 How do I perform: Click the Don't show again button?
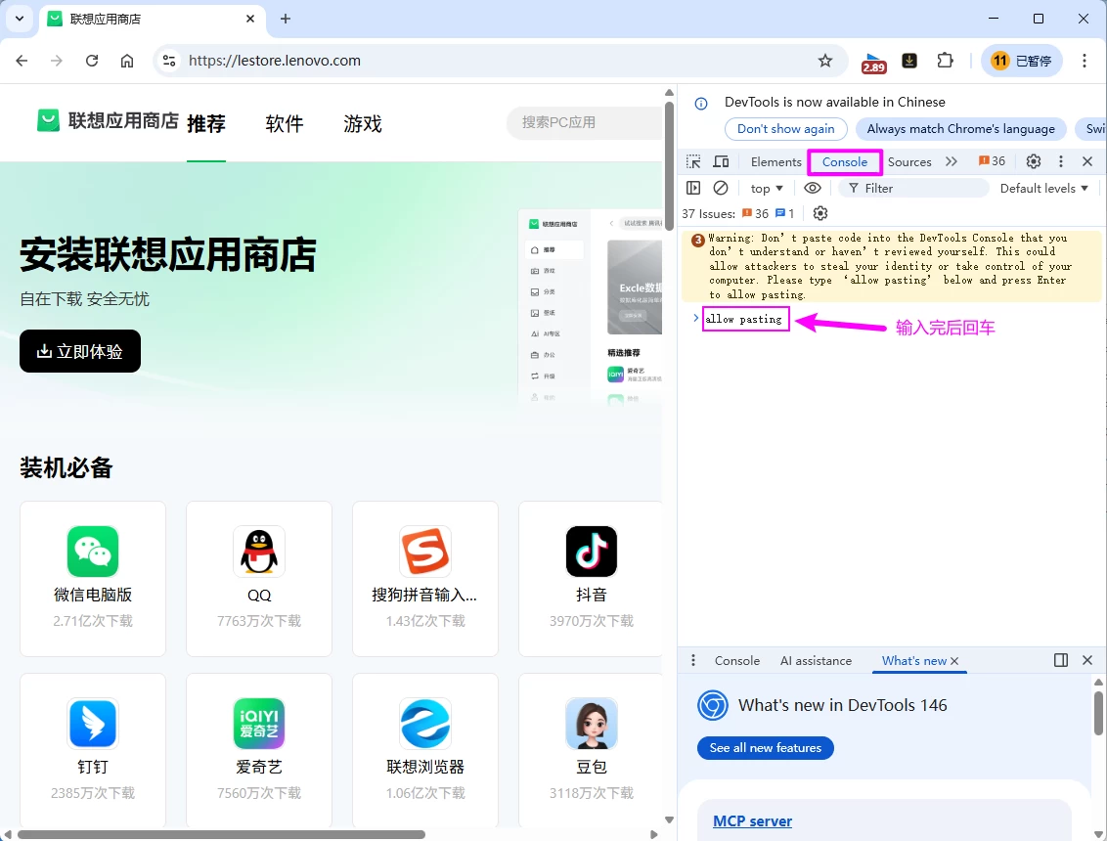coord(786,128)
